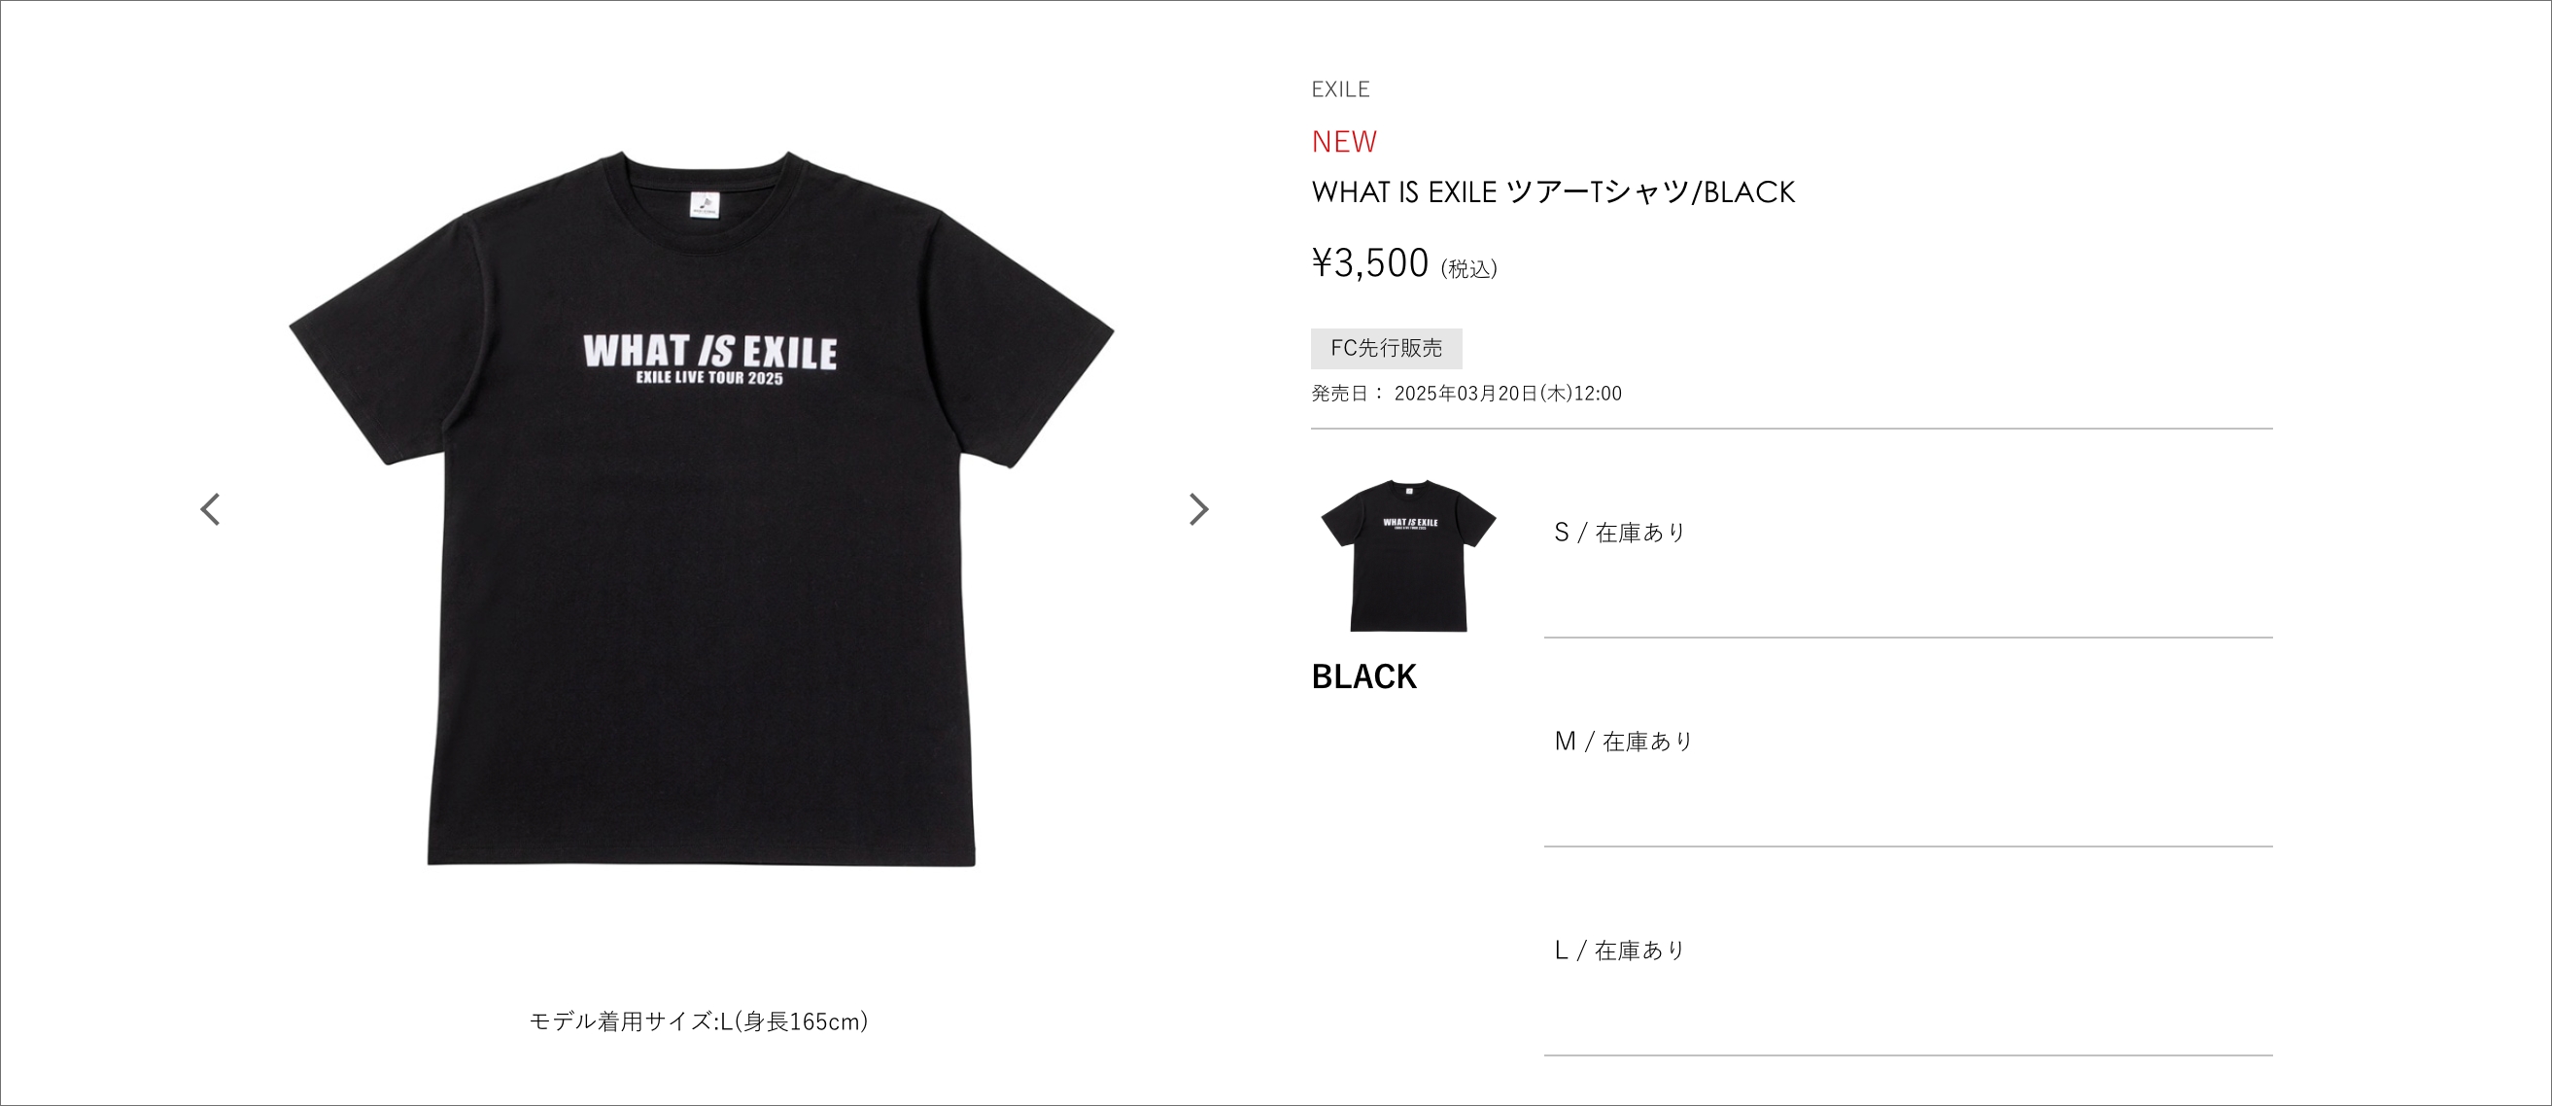Viewport: 2552px width, 1106px height.
Task: Click the WHAT IS EXILE logo print
Action: (x=710, y=352)
